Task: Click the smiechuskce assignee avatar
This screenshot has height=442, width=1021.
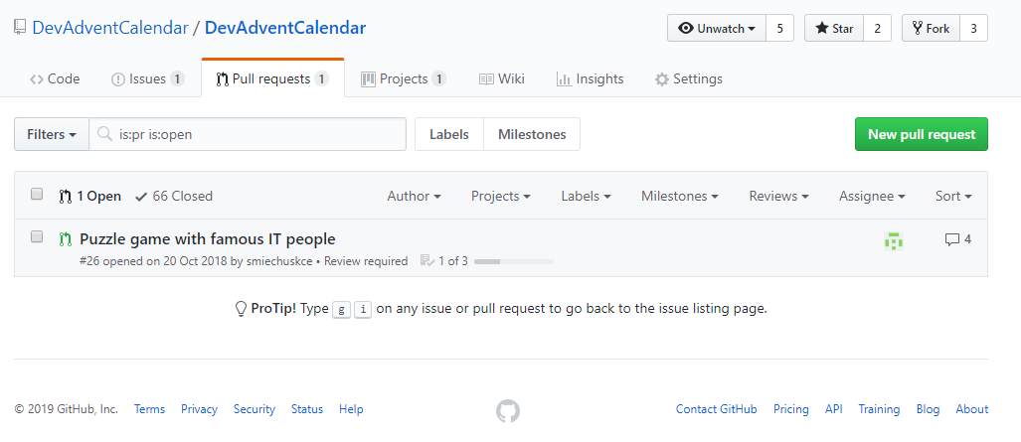Action: pos(894,239)
